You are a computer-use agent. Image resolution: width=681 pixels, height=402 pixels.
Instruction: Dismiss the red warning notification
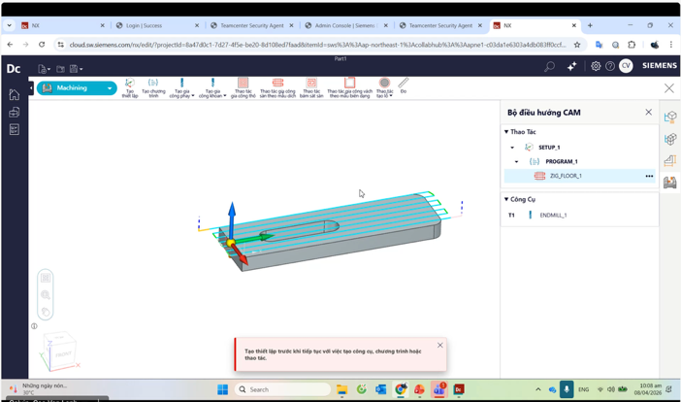(439, 346)
